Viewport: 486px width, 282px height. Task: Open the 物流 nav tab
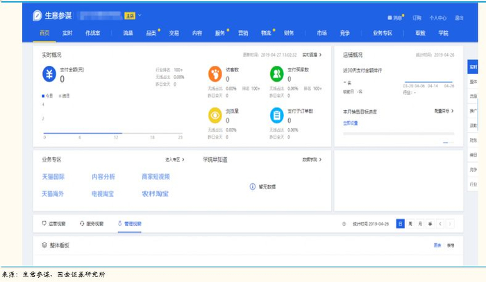[x=266, y=33]
